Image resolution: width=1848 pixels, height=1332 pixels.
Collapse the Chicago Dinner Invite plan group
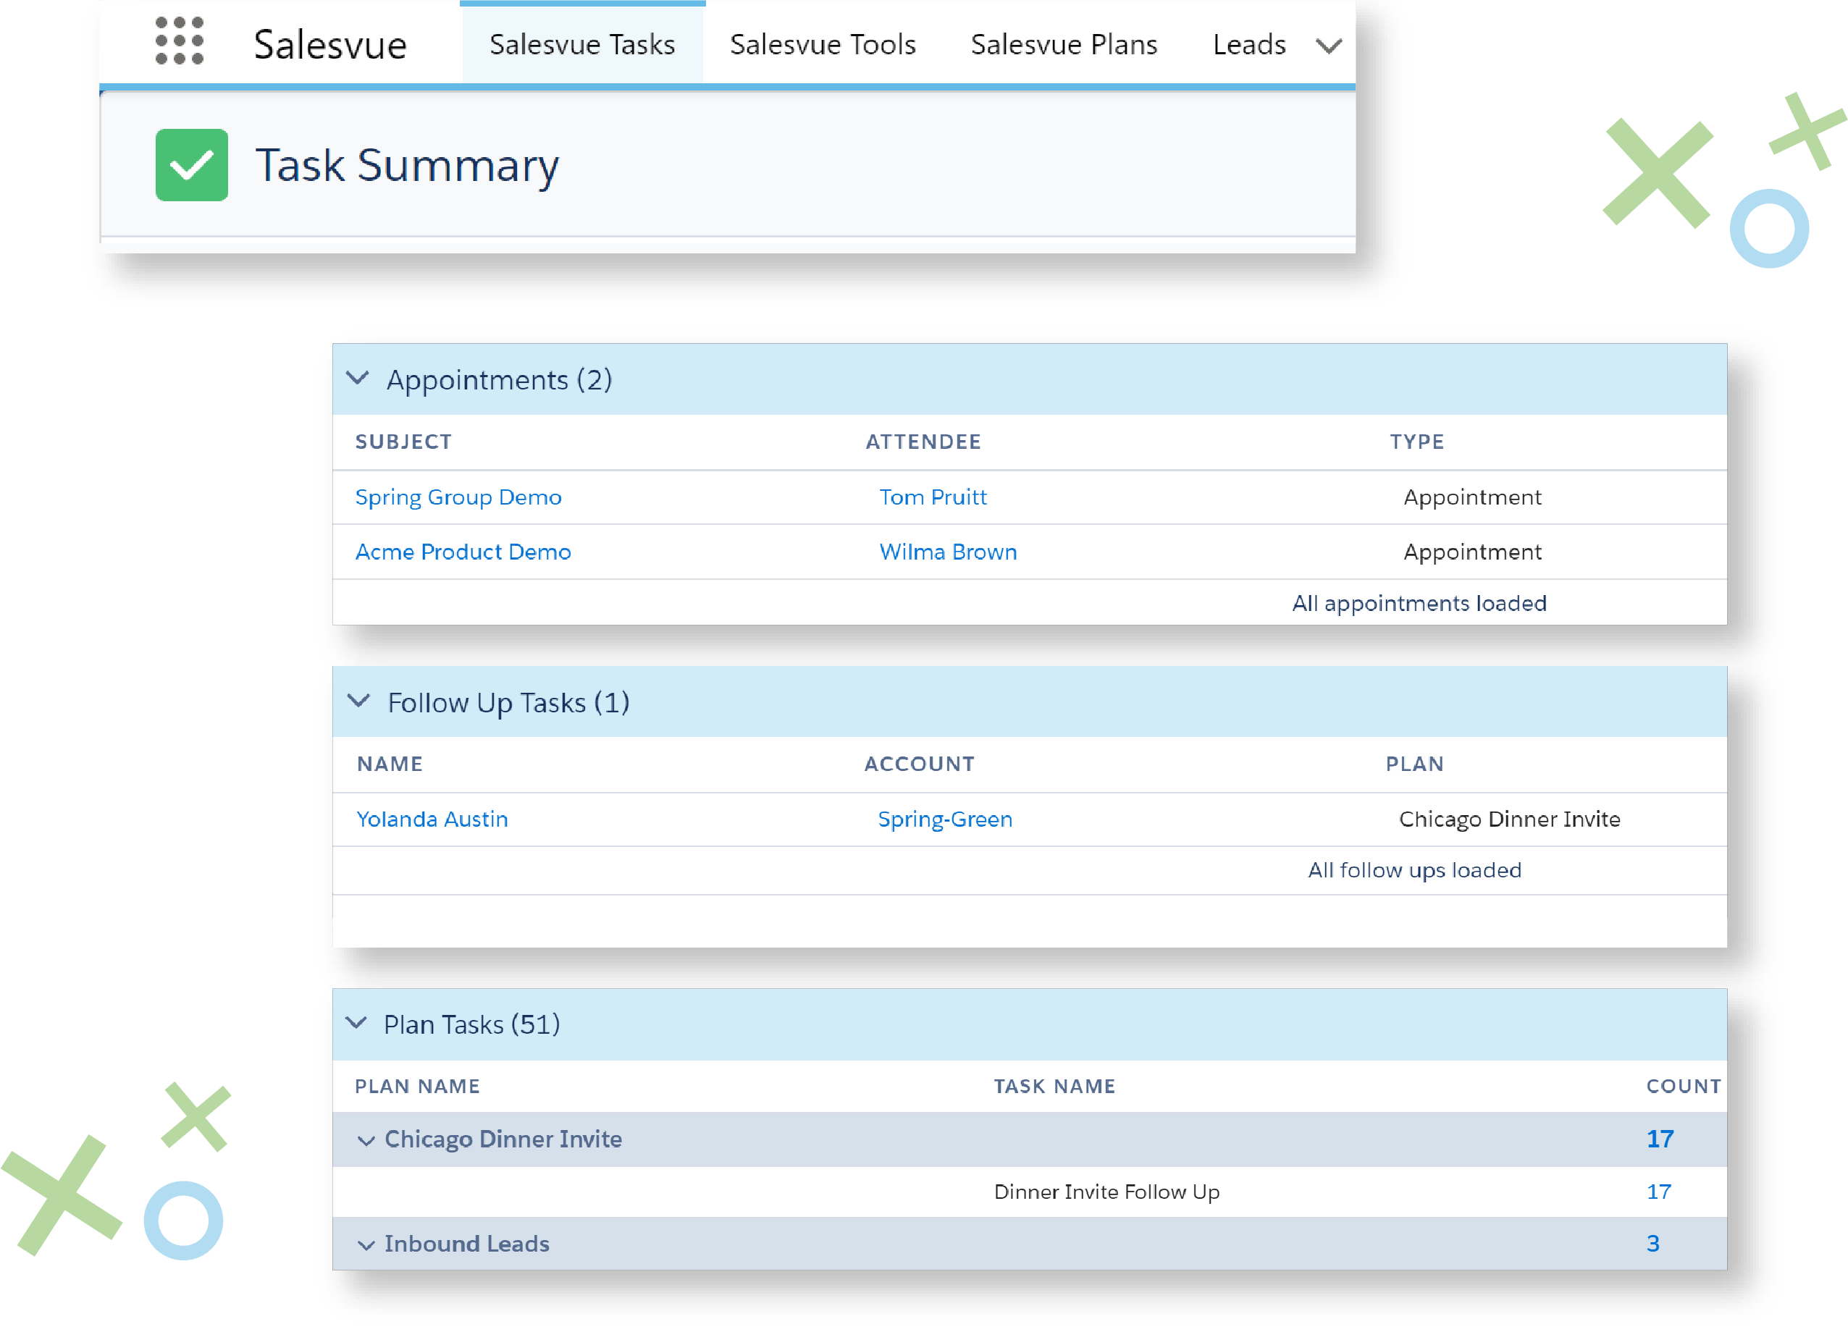click(366, 1139)
